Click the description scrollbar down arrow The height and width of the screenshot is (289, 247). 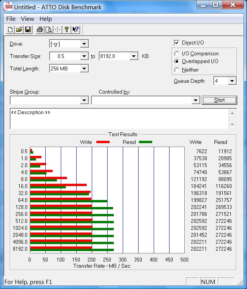232,125
